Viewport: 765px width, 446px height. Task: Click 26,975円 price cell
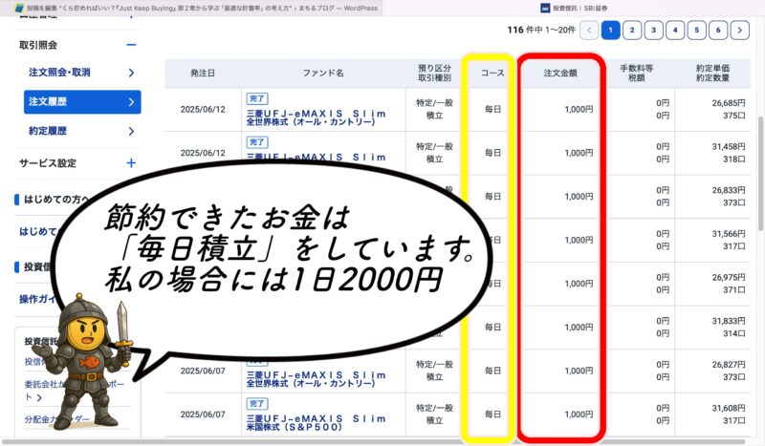point(729,277)
